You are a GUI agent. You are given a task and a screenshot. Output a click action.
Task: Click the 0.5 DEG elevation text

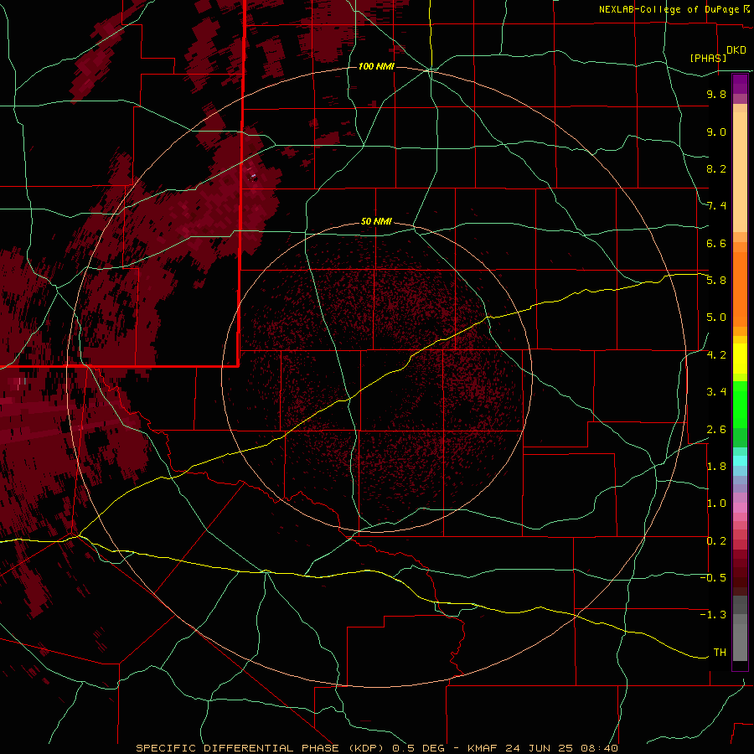coord(418,748)
